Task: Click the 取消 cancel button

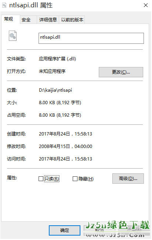Action: [x=99, y=230]
